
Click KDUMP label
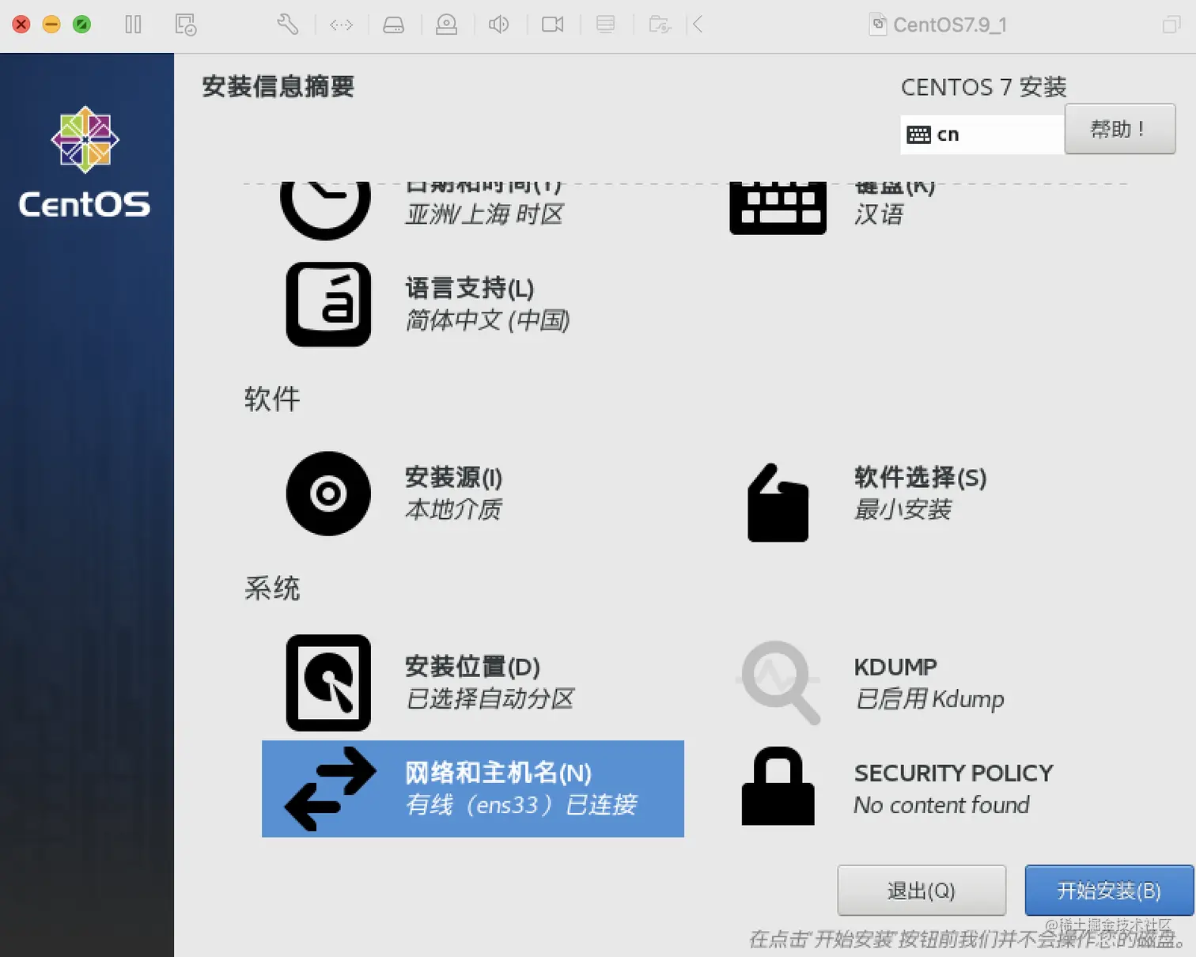coord(895,667)
